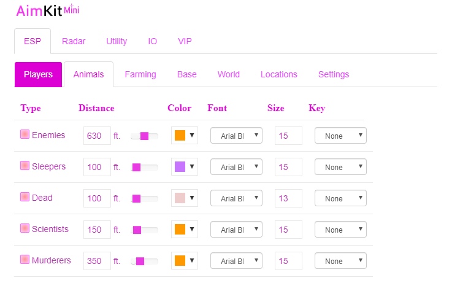Click the Dead font size field
The width and height of the screenshot is (460, 291).
pyautogui.click(x=288, y=198)
